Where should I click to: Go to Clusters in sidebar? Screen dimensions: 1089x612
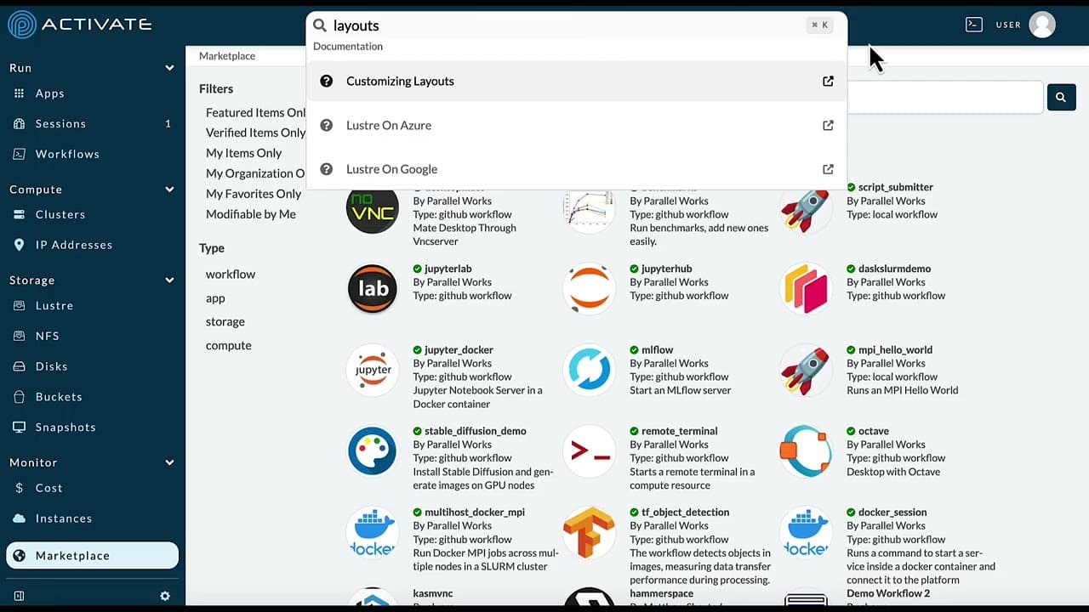[60, 214]
